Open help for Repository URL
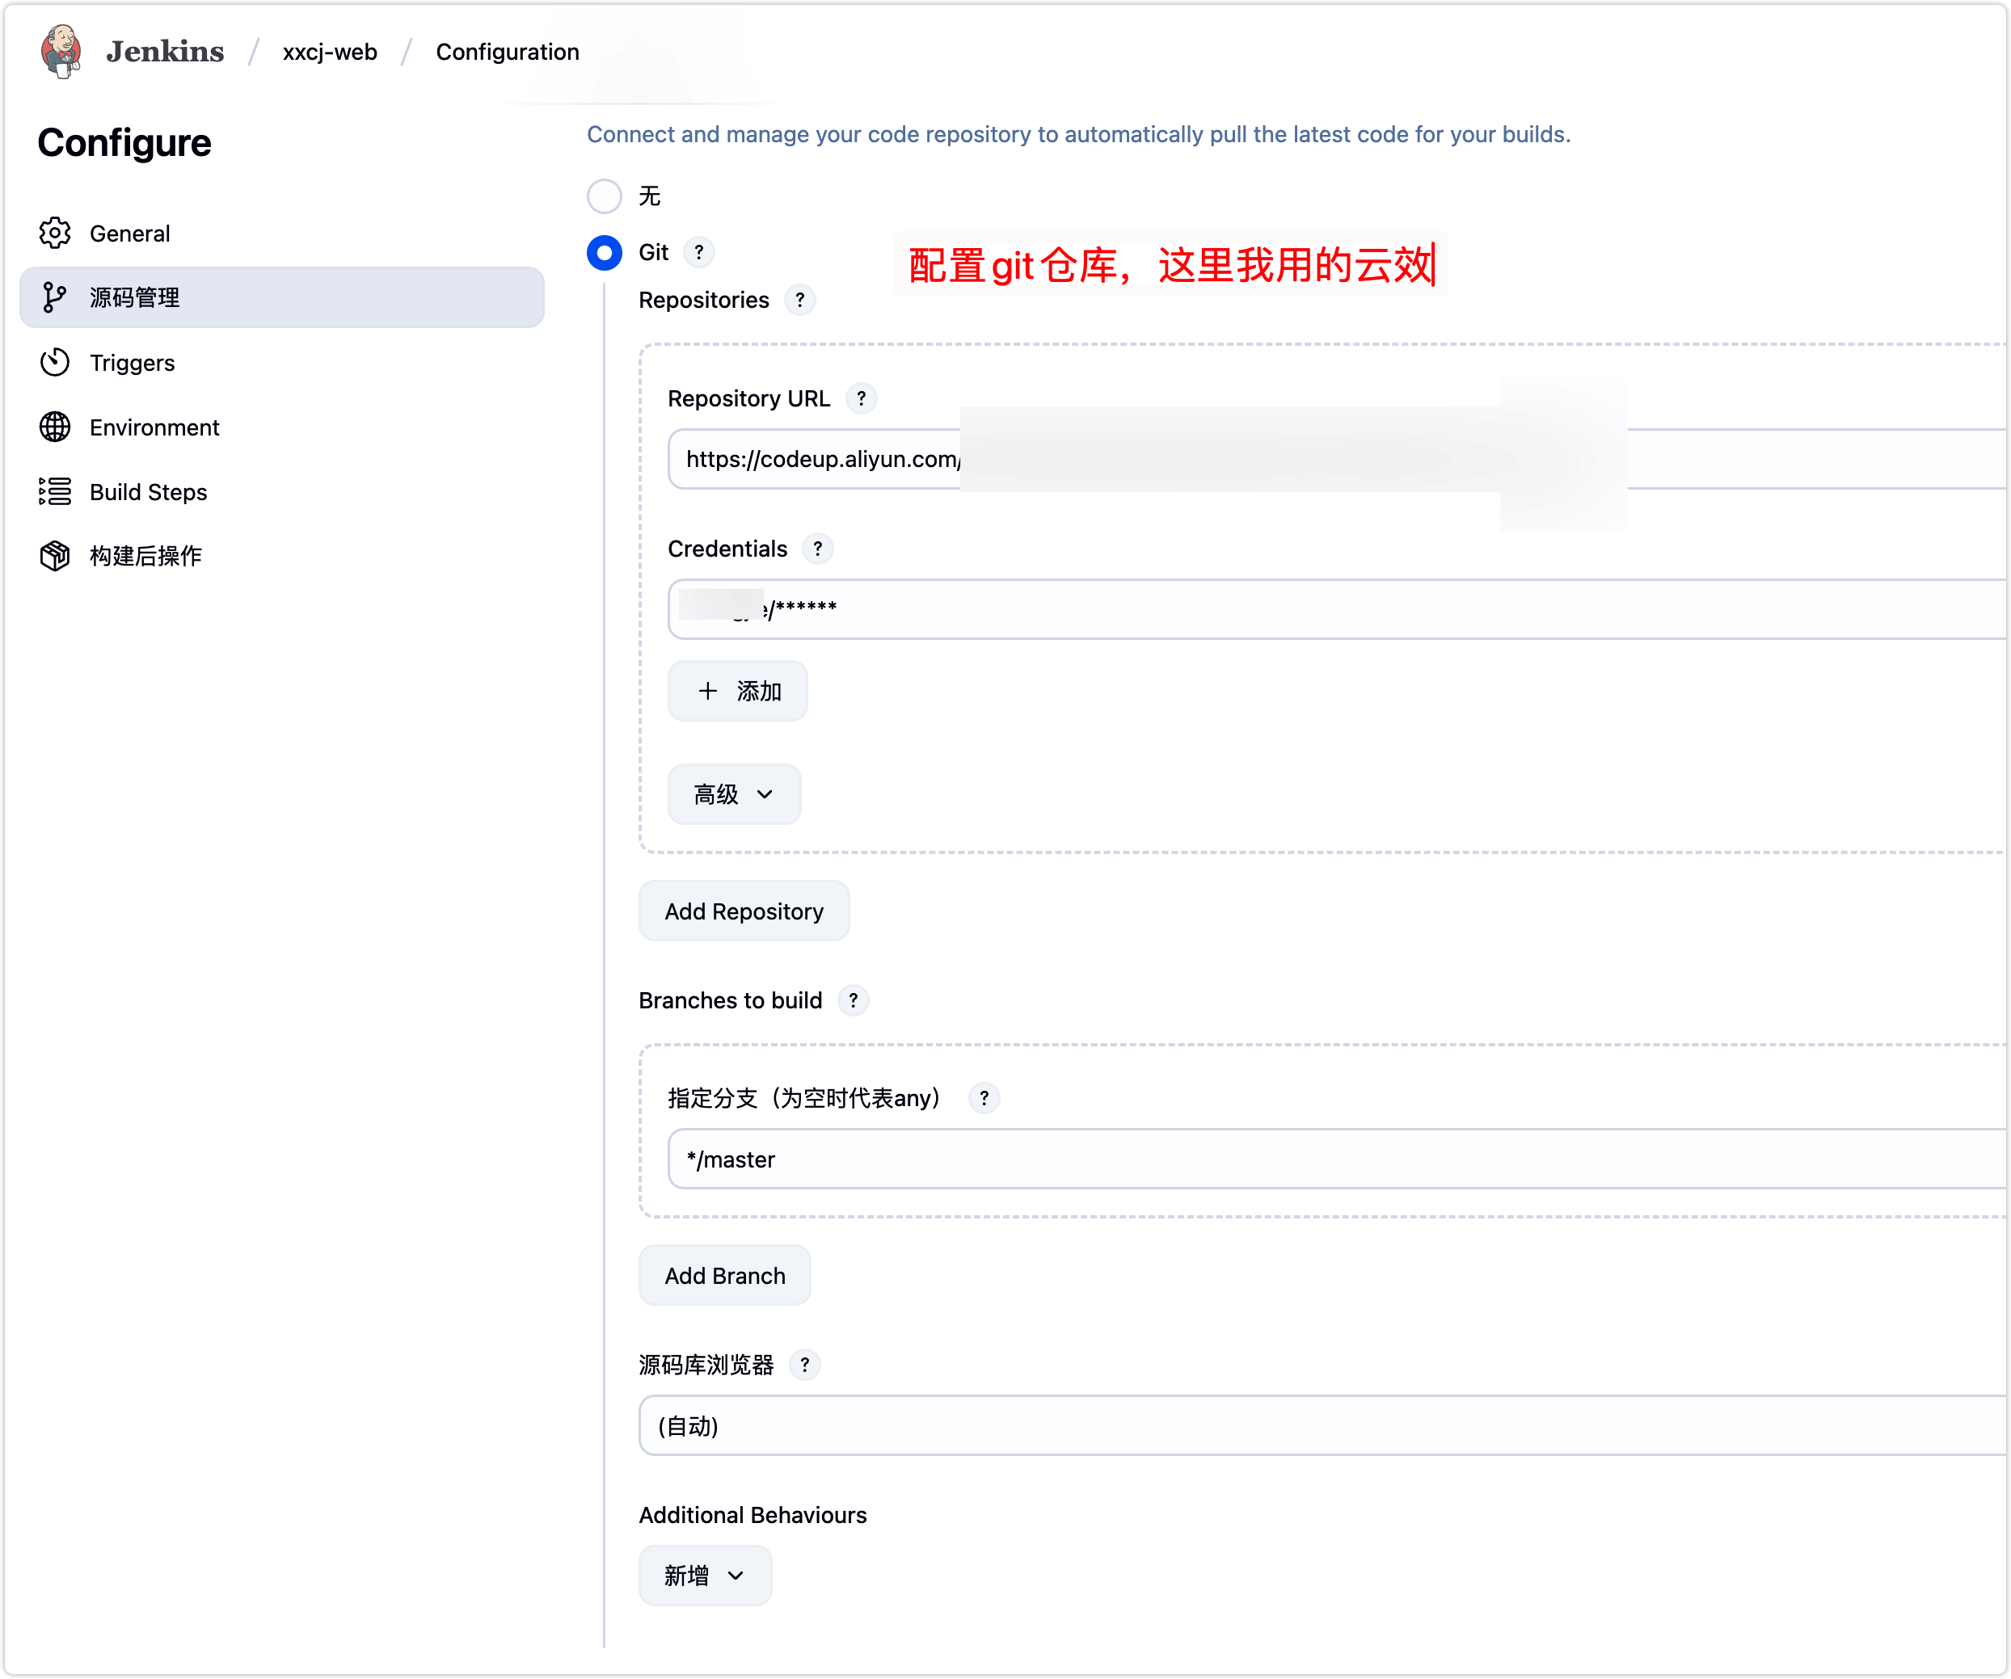The image size is (2011, 1679). pos(861,398)
